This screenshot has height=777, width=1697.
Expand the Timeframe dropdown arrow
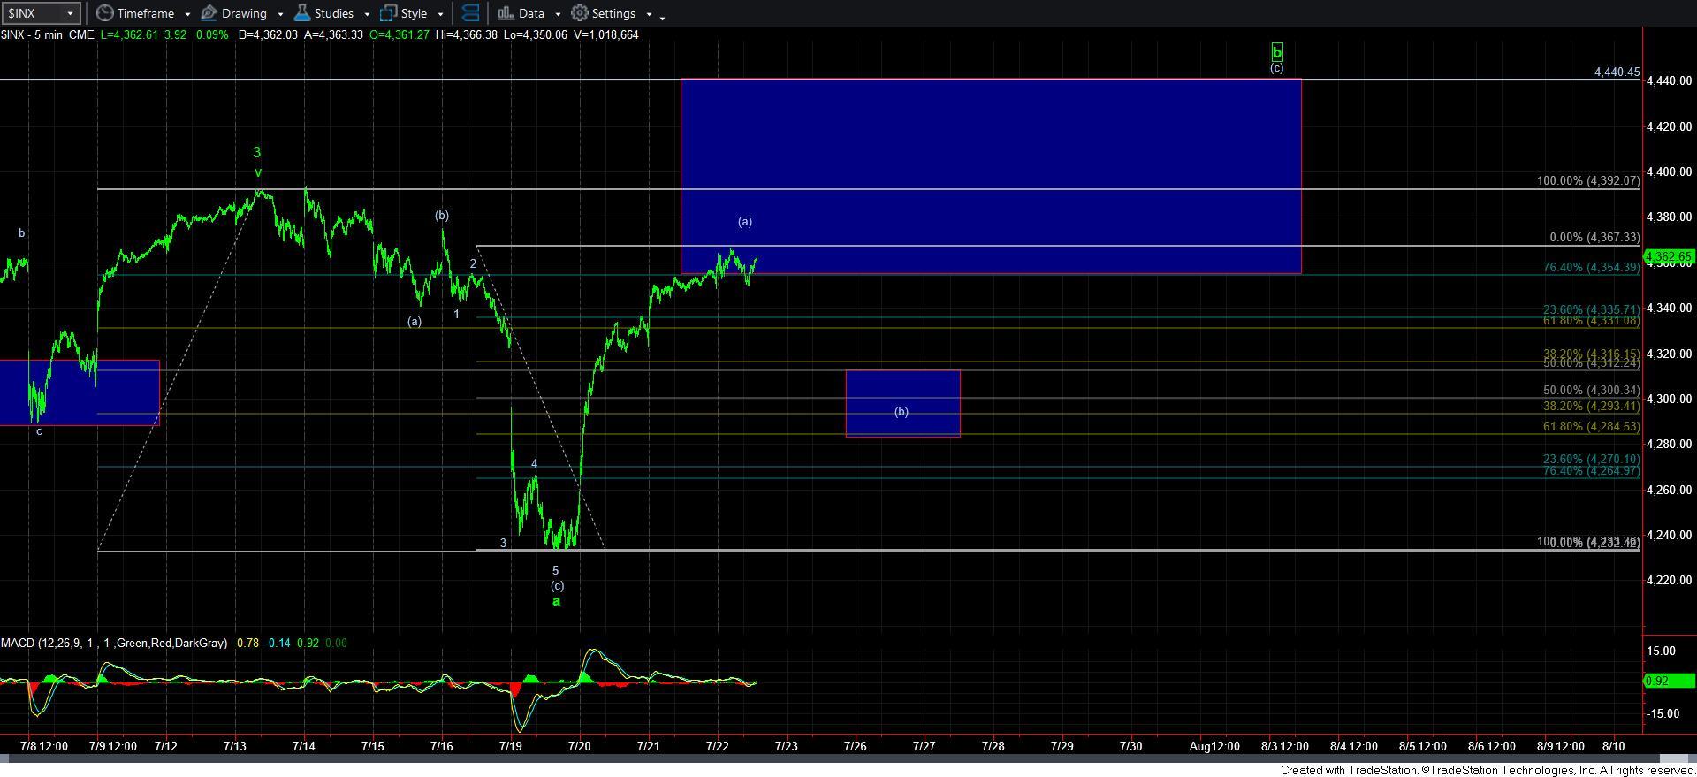(x=187, y=14)
